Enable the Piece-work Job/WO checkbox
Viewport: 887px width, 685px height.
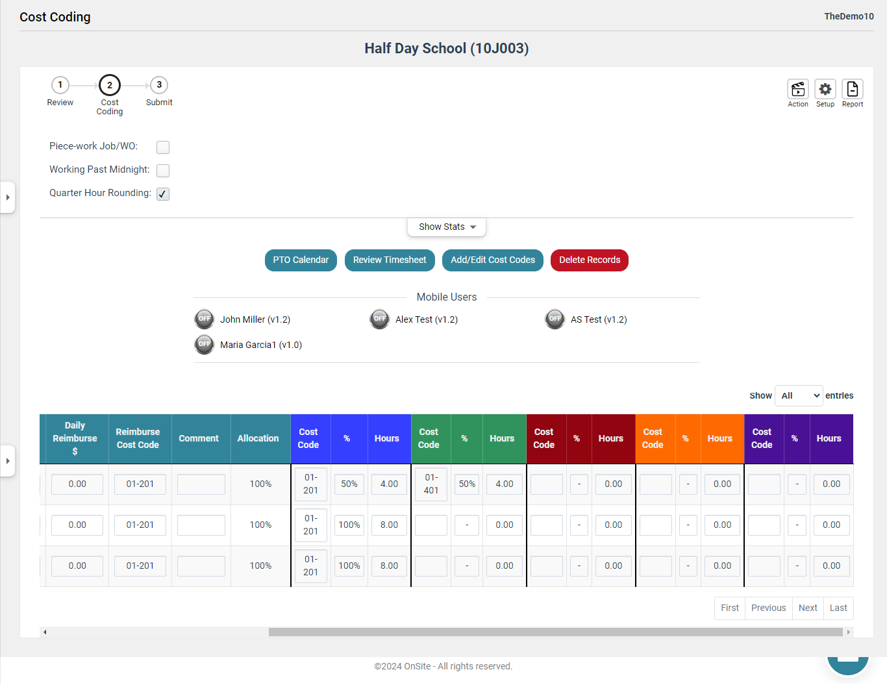pos(163,147)
